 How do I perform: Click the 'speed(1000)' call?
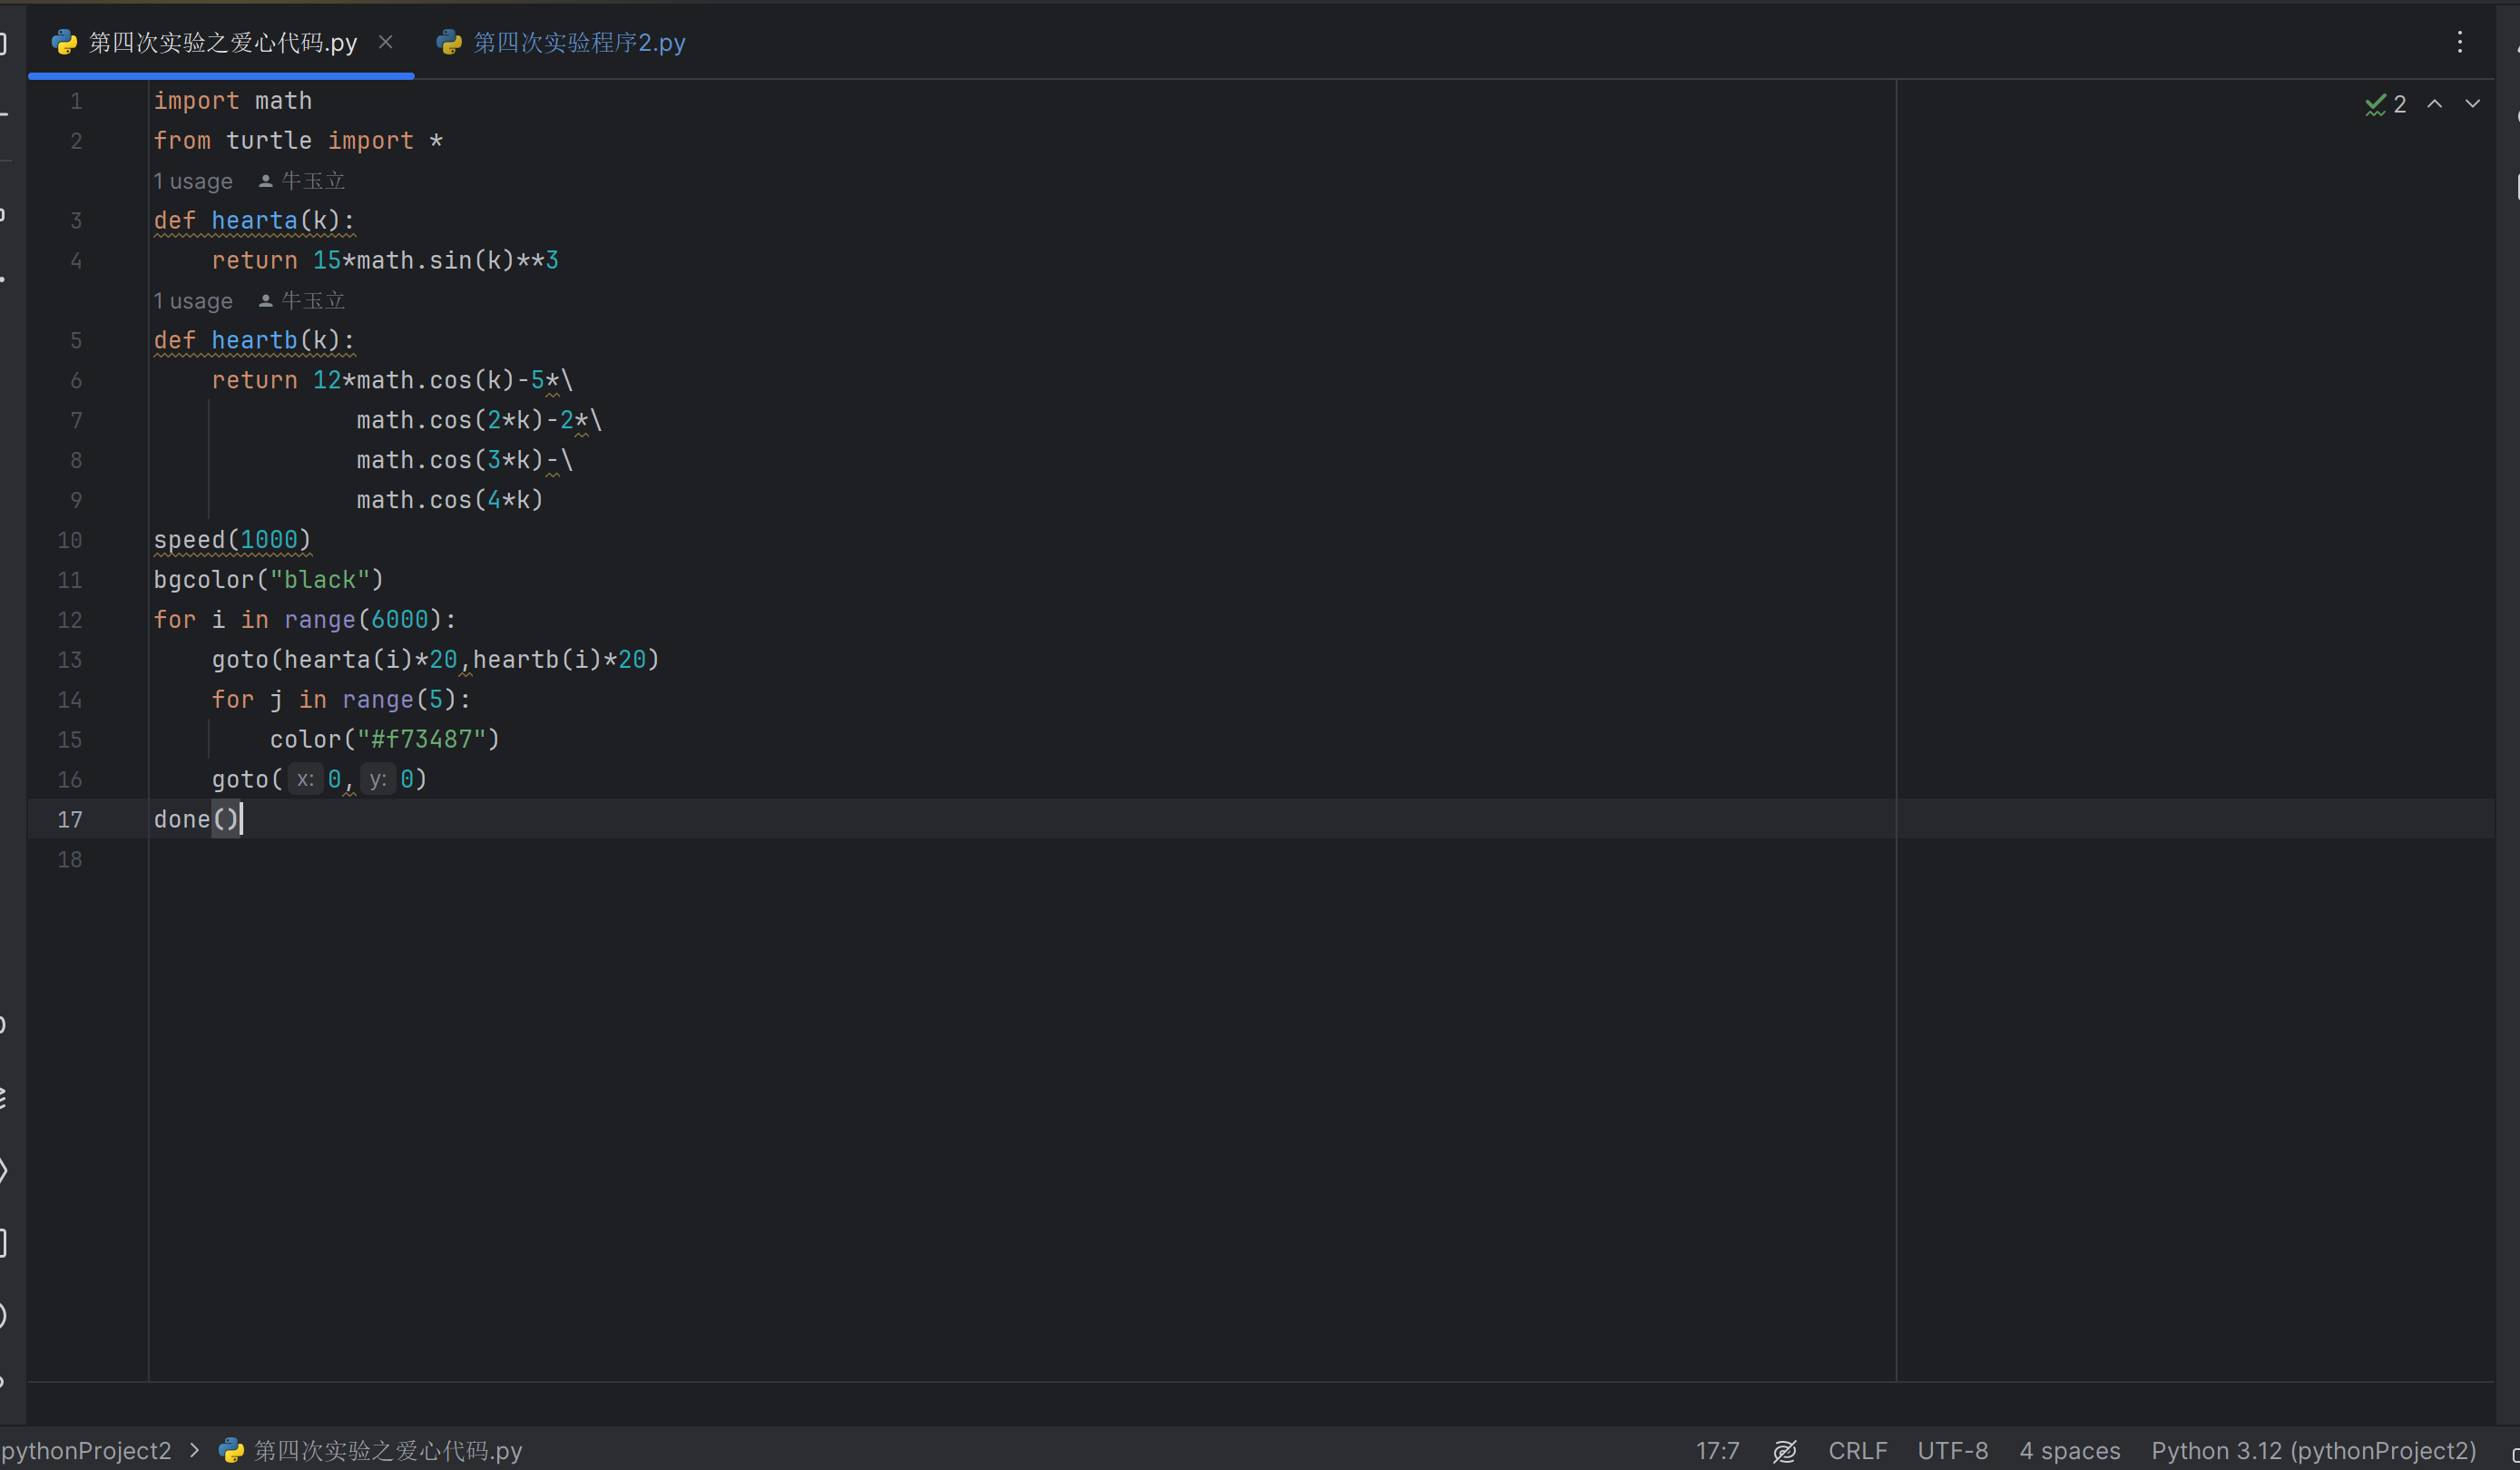233,540
